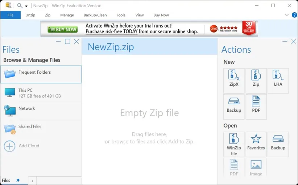This screenshot has height=185, width=298.
Task: Click the green BUY NOW banner button
Action: [x=62, y=29]
